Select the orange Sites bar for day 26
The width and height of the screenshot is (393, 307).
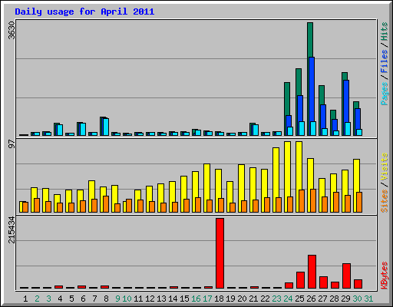click(x=313, y=200)
